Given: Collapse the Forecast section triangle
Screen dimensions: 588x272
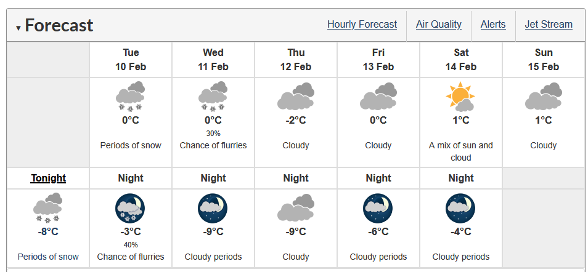Looking at the screenshot, I should click(x=18, y=28).
